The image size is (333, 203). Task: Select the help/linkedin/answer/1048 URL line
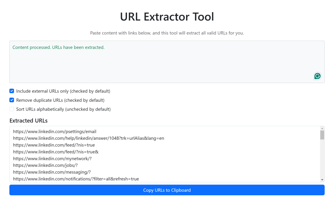click(88, 138)
